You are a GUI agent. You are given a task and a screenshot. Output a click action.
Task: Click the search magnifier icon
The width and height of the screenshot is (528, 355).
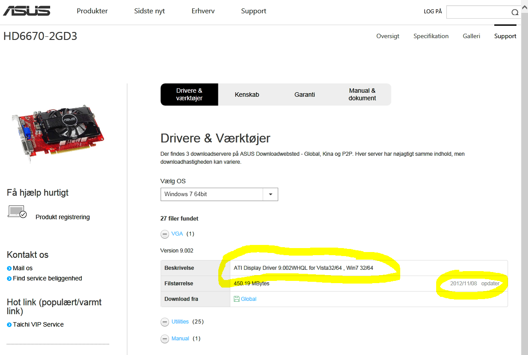click(x=515, y=12)
